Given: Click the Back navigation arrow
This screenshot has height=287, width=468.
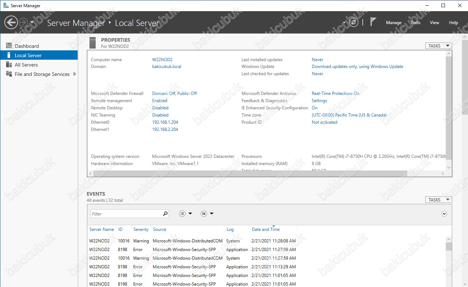Looking at the screenshot, I should click(11, 22).
